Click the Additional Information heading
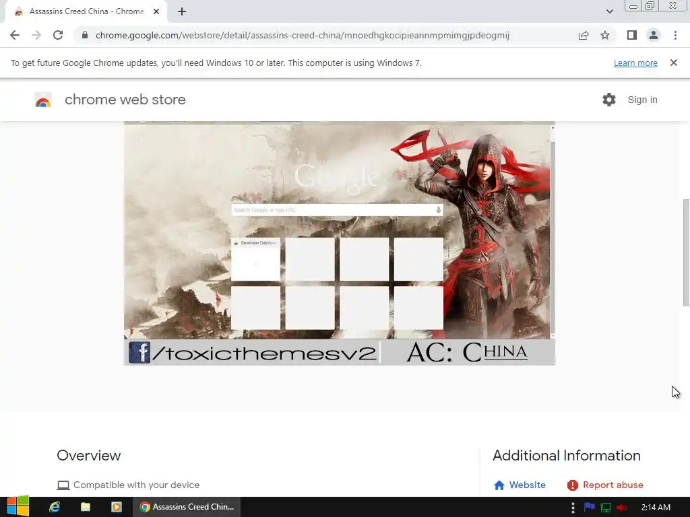Image resolution: width=690 pixels, height=517 pixels. (x=566, y=456)
